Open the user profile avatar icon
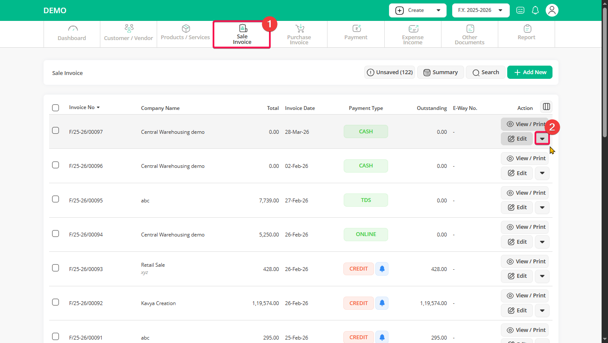The height and width of the screenshot is (343, 608). [x=552, y=10]
